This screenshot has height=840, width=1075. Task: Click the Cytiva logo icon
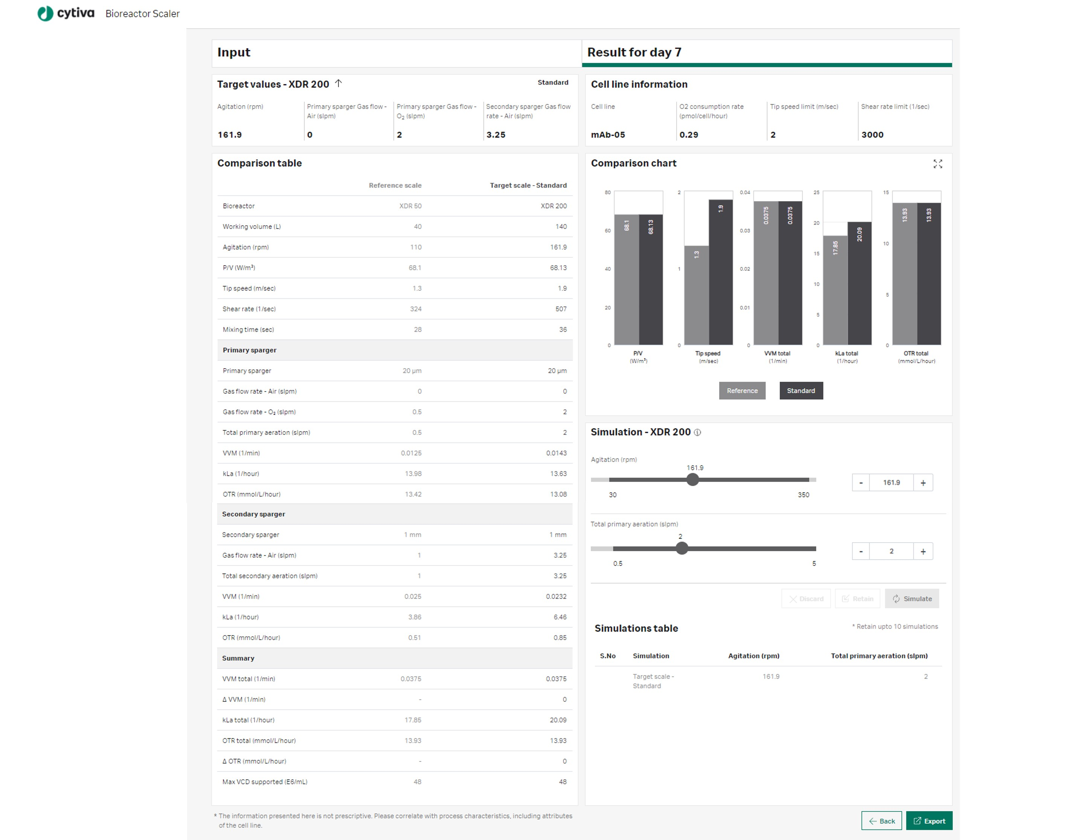pyautogui.click(x=45, y=13)
